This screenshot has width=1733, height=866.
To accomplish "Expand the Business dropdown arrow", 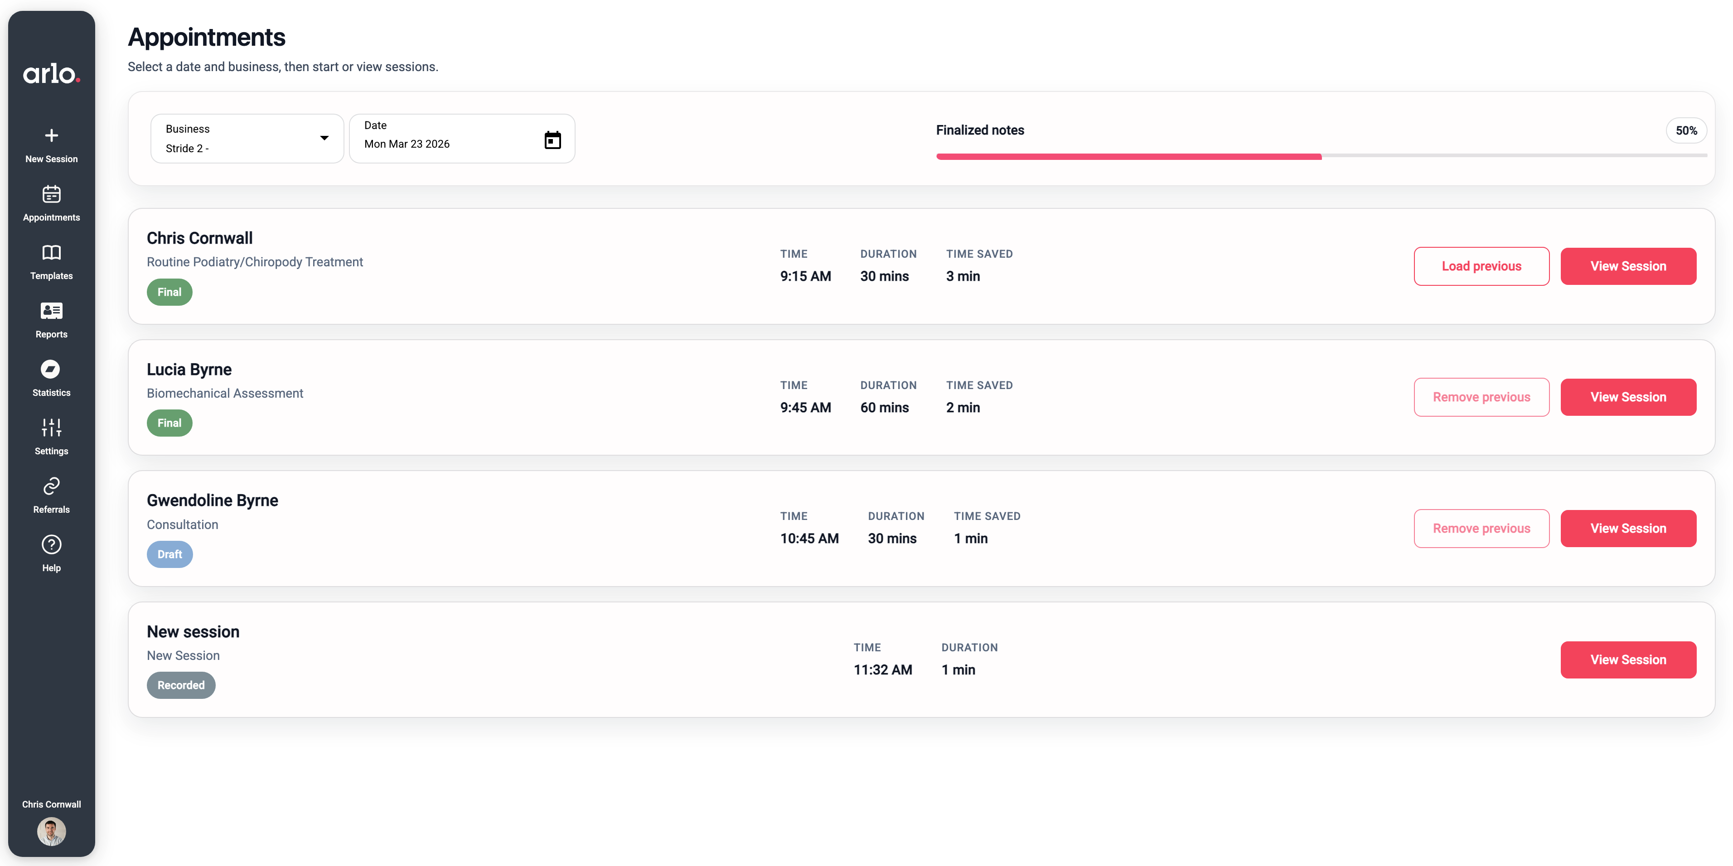I will (x=324, y=138).
